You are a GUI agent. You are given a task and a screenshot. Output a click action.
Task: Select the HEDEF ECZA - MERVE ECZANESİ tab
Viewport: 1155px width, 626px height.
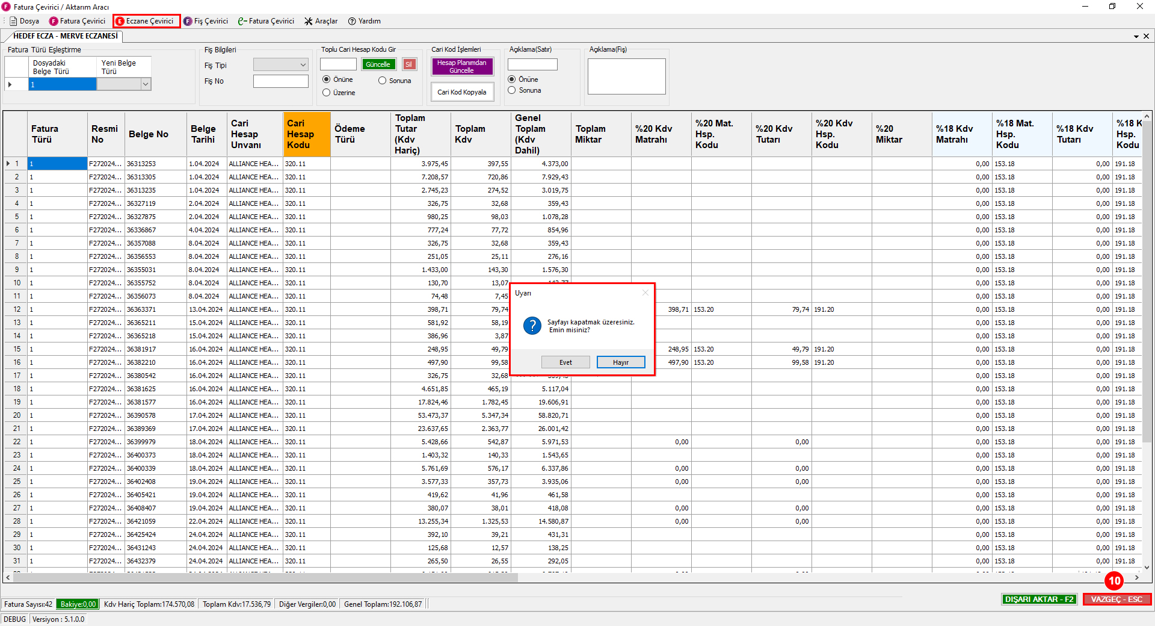coord(65,36)
